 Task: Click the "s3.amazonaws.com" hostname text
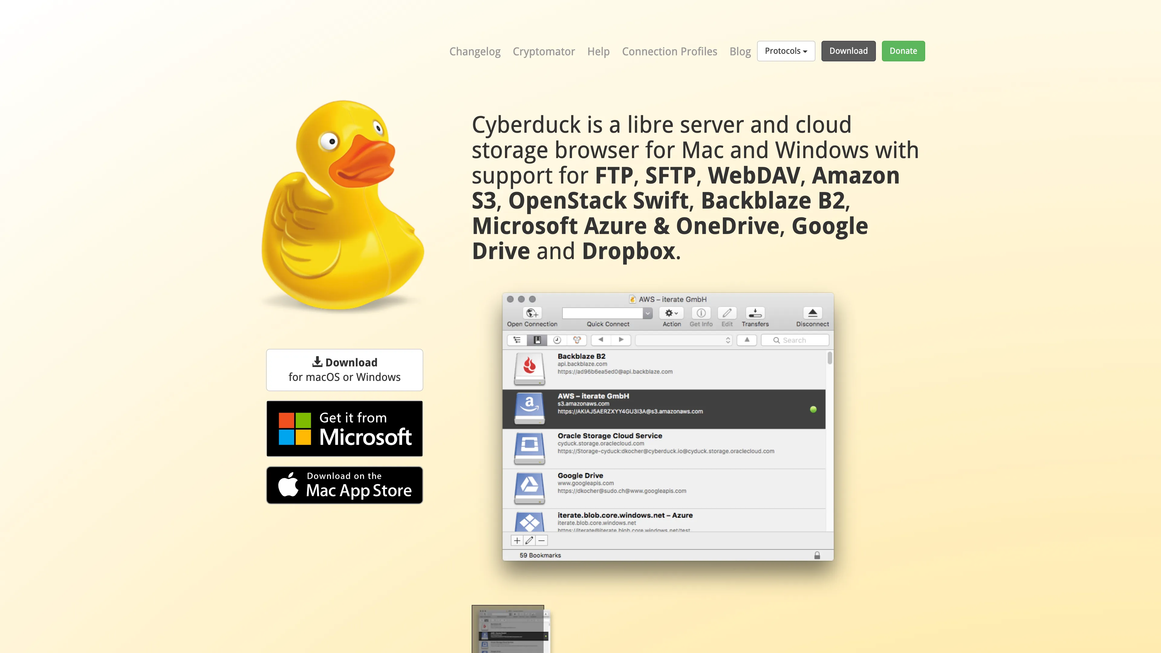(x=583, y=404)
